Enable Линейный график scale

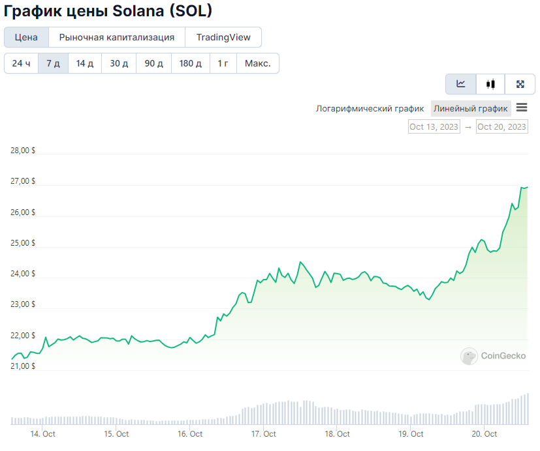tap(470, 109)
